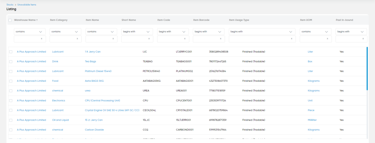Click the item code CRYSTALE001
Screen dimensions: 375x143
[184, 110]
